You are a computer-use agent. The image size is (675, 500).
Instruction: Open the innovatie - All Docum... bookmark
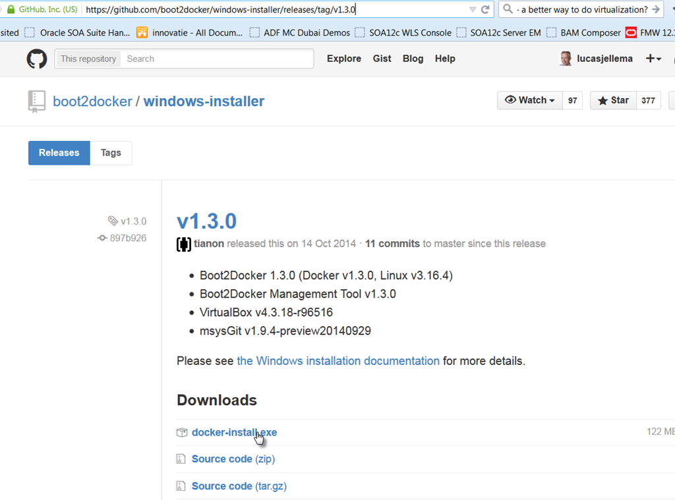click(x=190, y=33)
